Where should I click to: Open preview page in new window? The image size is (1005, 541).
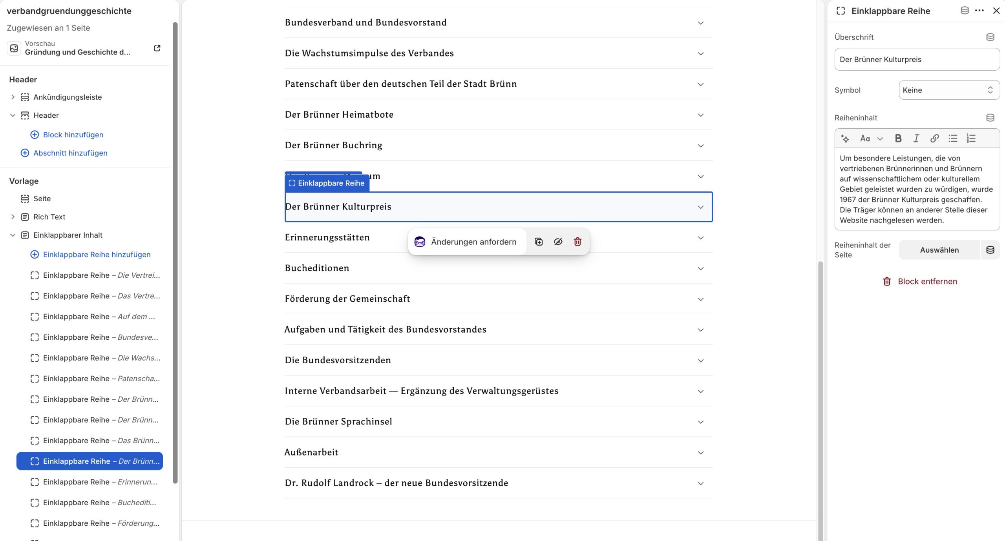coord(157,48)
